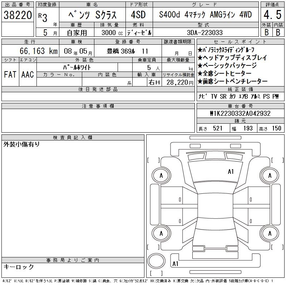The image size is (286, 286).
Task: Click the A1 mark below the car diagram
Action: [x=175, y=264]
